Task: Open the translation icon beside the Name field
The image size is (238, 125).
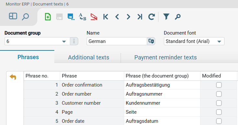Action: click(151, 41)
